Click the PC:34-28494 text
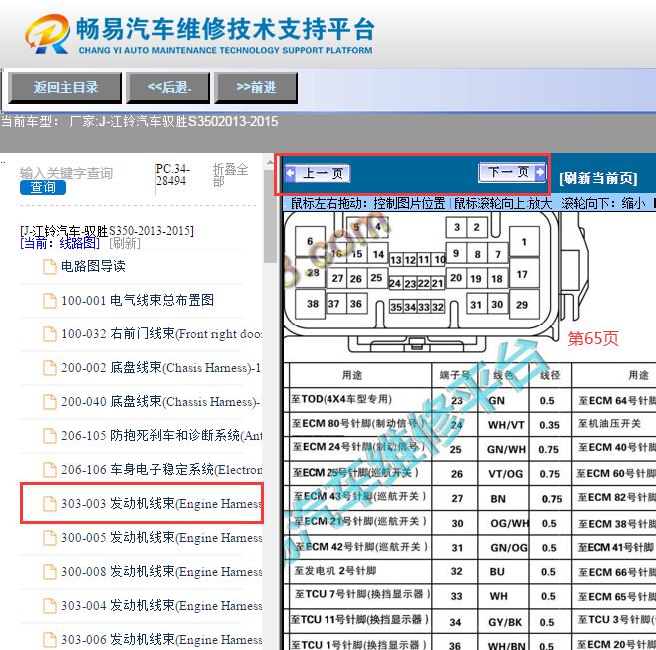Viewport: 656px width, 650px height. coord(173,175)
